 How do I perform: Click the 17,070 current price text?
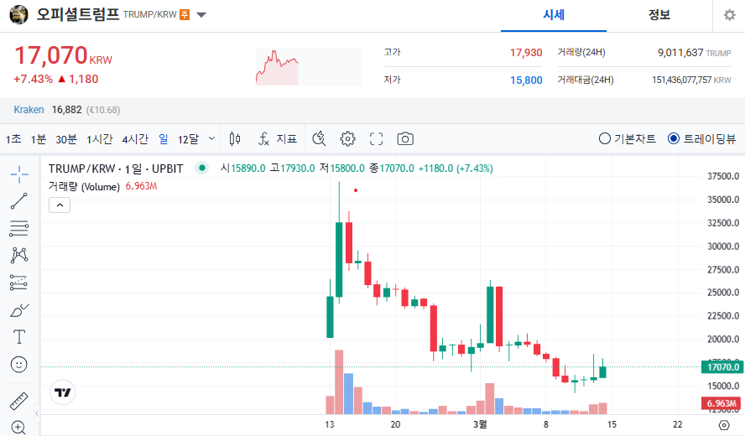[51, 55]
